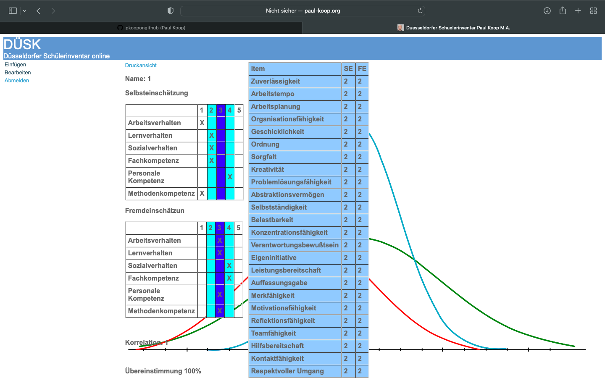Image resolution: width=605 pixels, height=378 pixels.
Task: Open the sidebar options dropdown chevron
Action: [x=25, y=11]
